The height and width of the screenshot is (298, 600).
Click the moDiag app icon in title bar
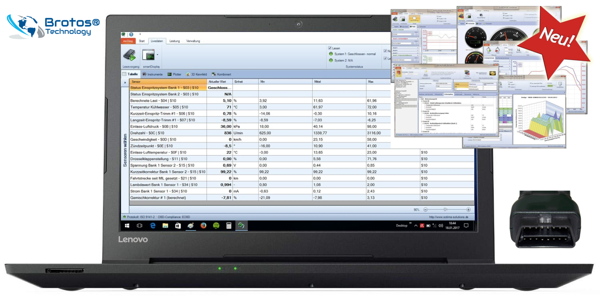(x=124, y=34)
